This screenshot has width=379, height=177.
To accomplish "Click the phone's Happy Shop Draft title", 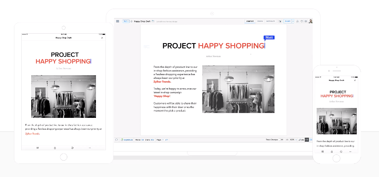I will pyautogui.click(x=336, y=80).
